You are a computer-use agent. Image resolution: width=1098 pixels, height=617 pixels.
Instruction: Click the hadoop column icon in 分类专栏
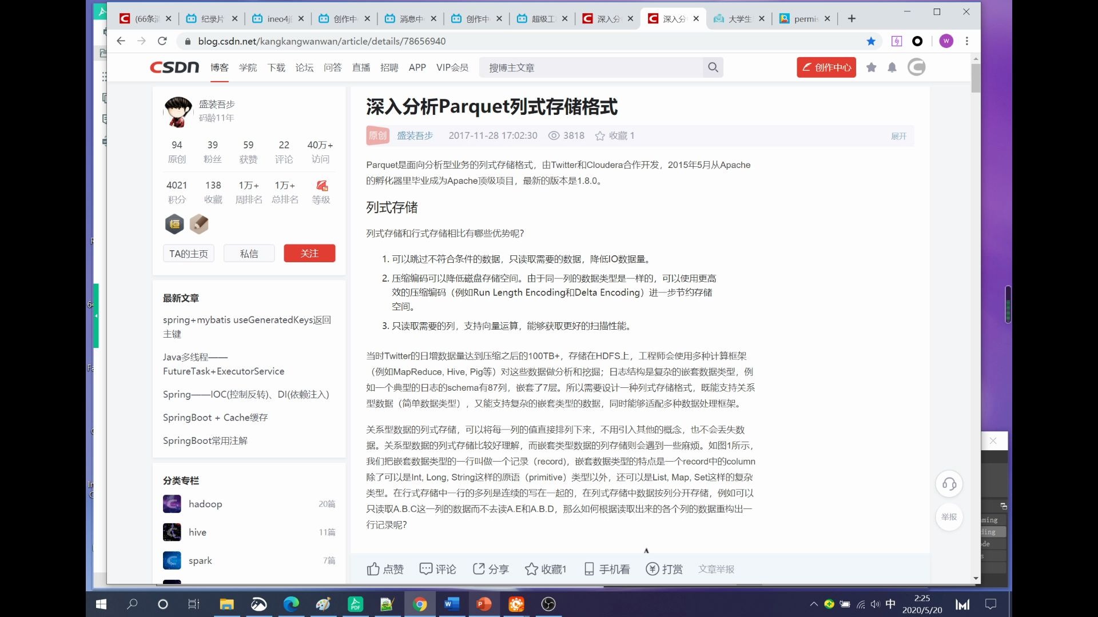(172, 503)
